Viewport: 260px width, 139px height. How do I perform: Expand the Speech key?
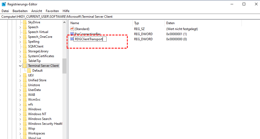20,27
